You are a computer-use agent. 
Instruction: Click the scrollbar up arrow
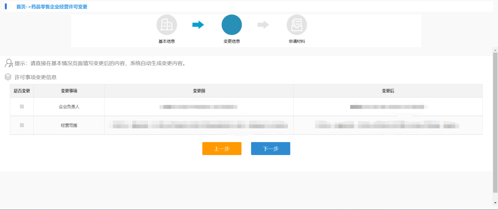[x=495, y=50]
